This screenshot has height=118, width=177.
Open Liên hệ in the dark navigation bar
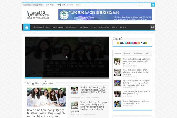[x=123, y=27]
